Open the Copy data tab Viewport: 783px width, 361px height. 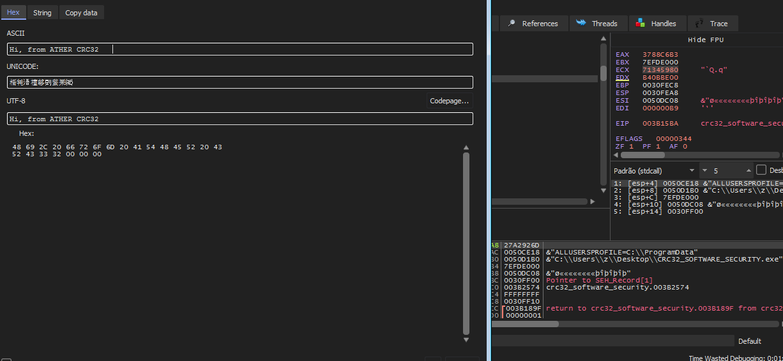(82, 13)
